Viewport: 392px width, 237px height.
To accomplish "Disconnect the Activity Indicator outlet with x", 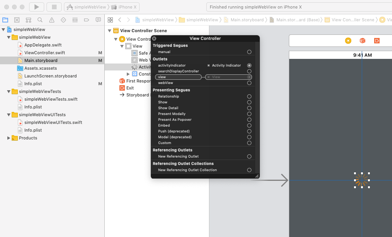I will click(209, 65).
